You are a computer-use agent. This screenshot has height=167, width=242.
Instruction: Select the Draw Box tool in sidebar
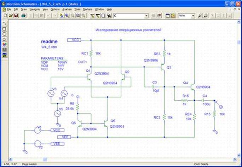(x=5, y=29)
